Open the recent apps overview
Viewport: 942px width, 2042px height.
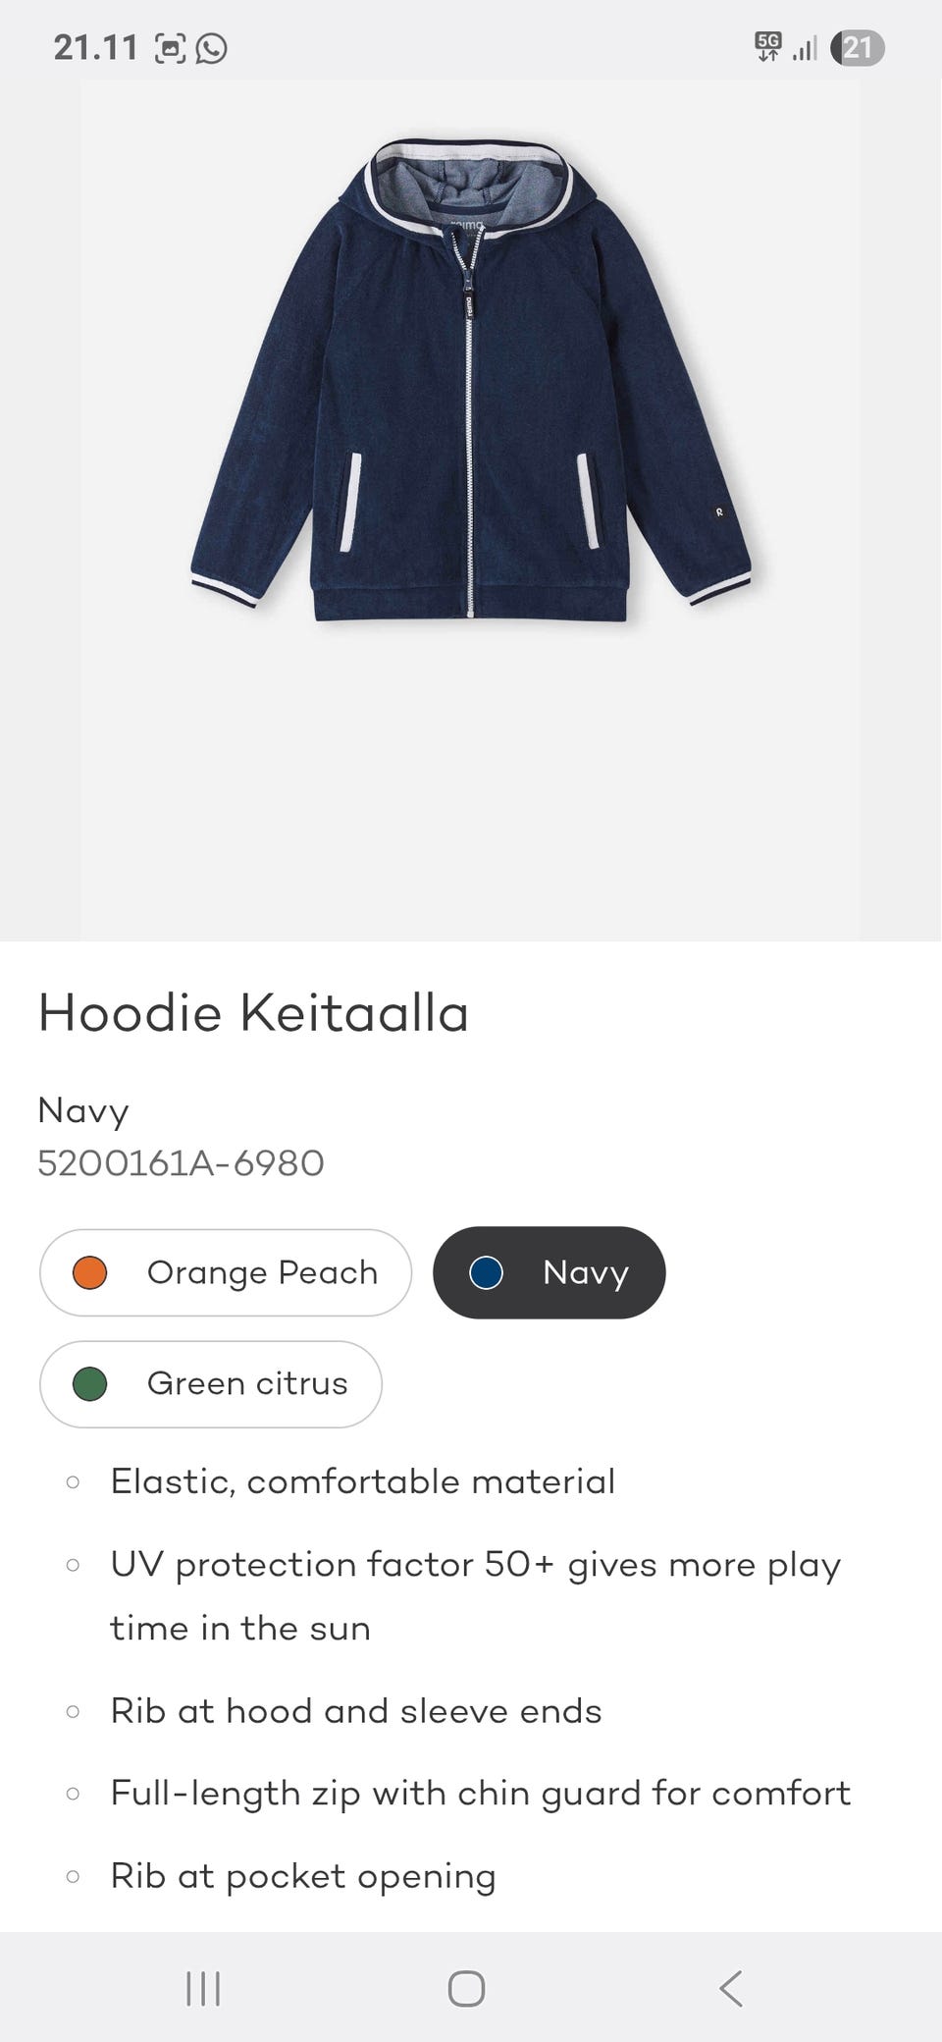tap(203, 1989)
